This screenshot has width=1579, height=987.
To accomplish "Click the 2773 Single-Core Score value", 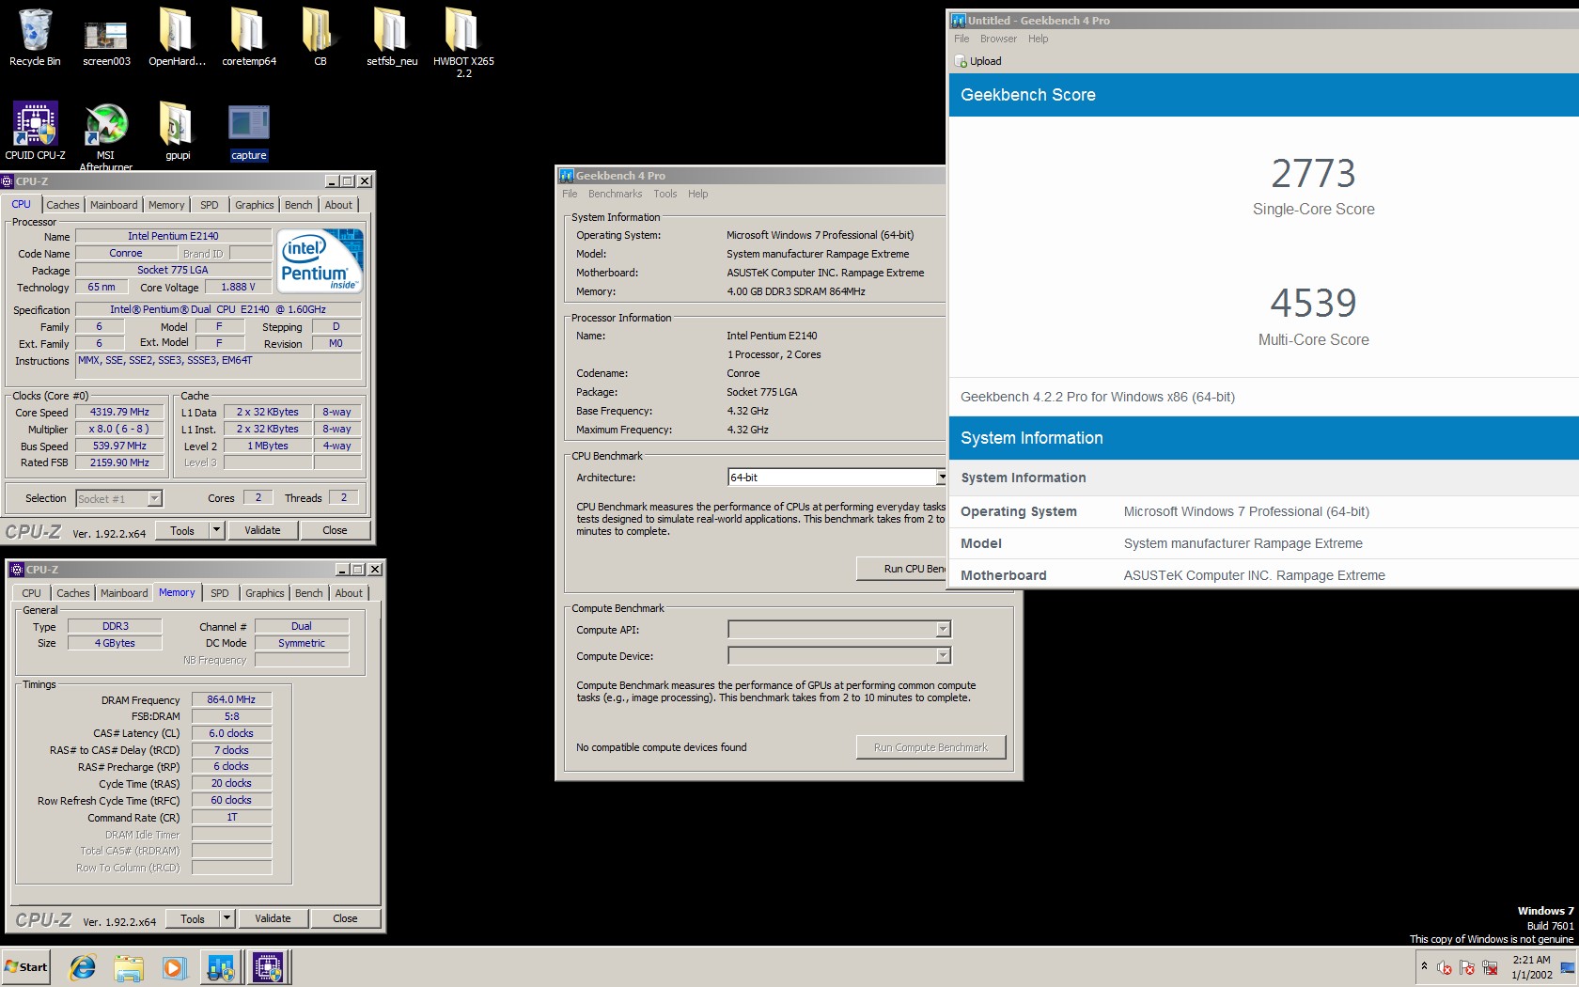I will pos(1313,173).
